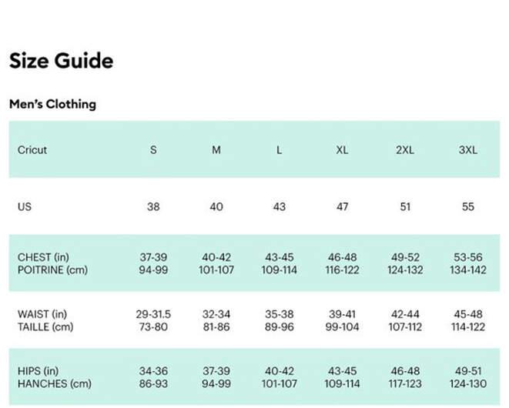Select the L size column header

point(280,150)
